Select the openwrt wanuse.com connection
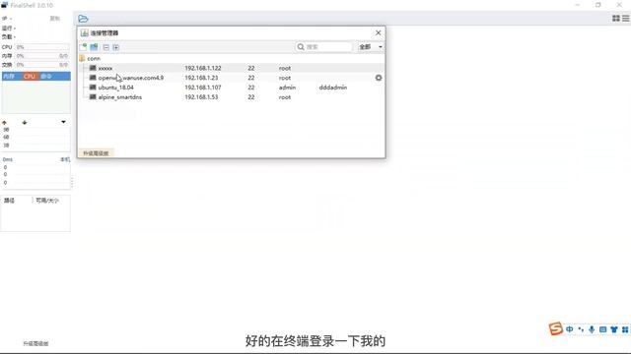The height and width of the screenshot is (354, 631). point(131,78)
